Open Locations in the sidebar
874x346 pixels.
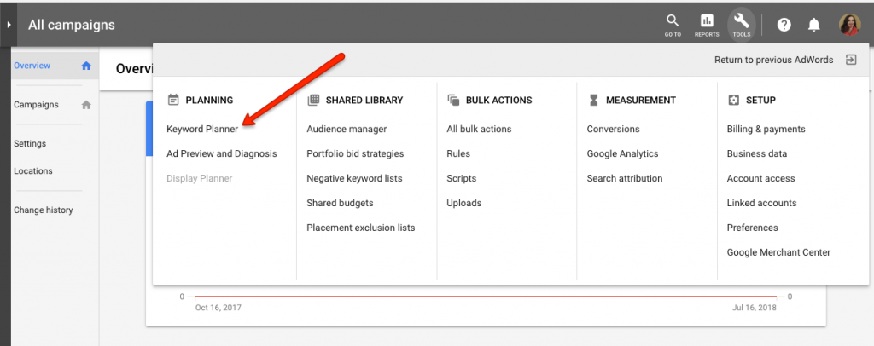click(x=33, y=170)
